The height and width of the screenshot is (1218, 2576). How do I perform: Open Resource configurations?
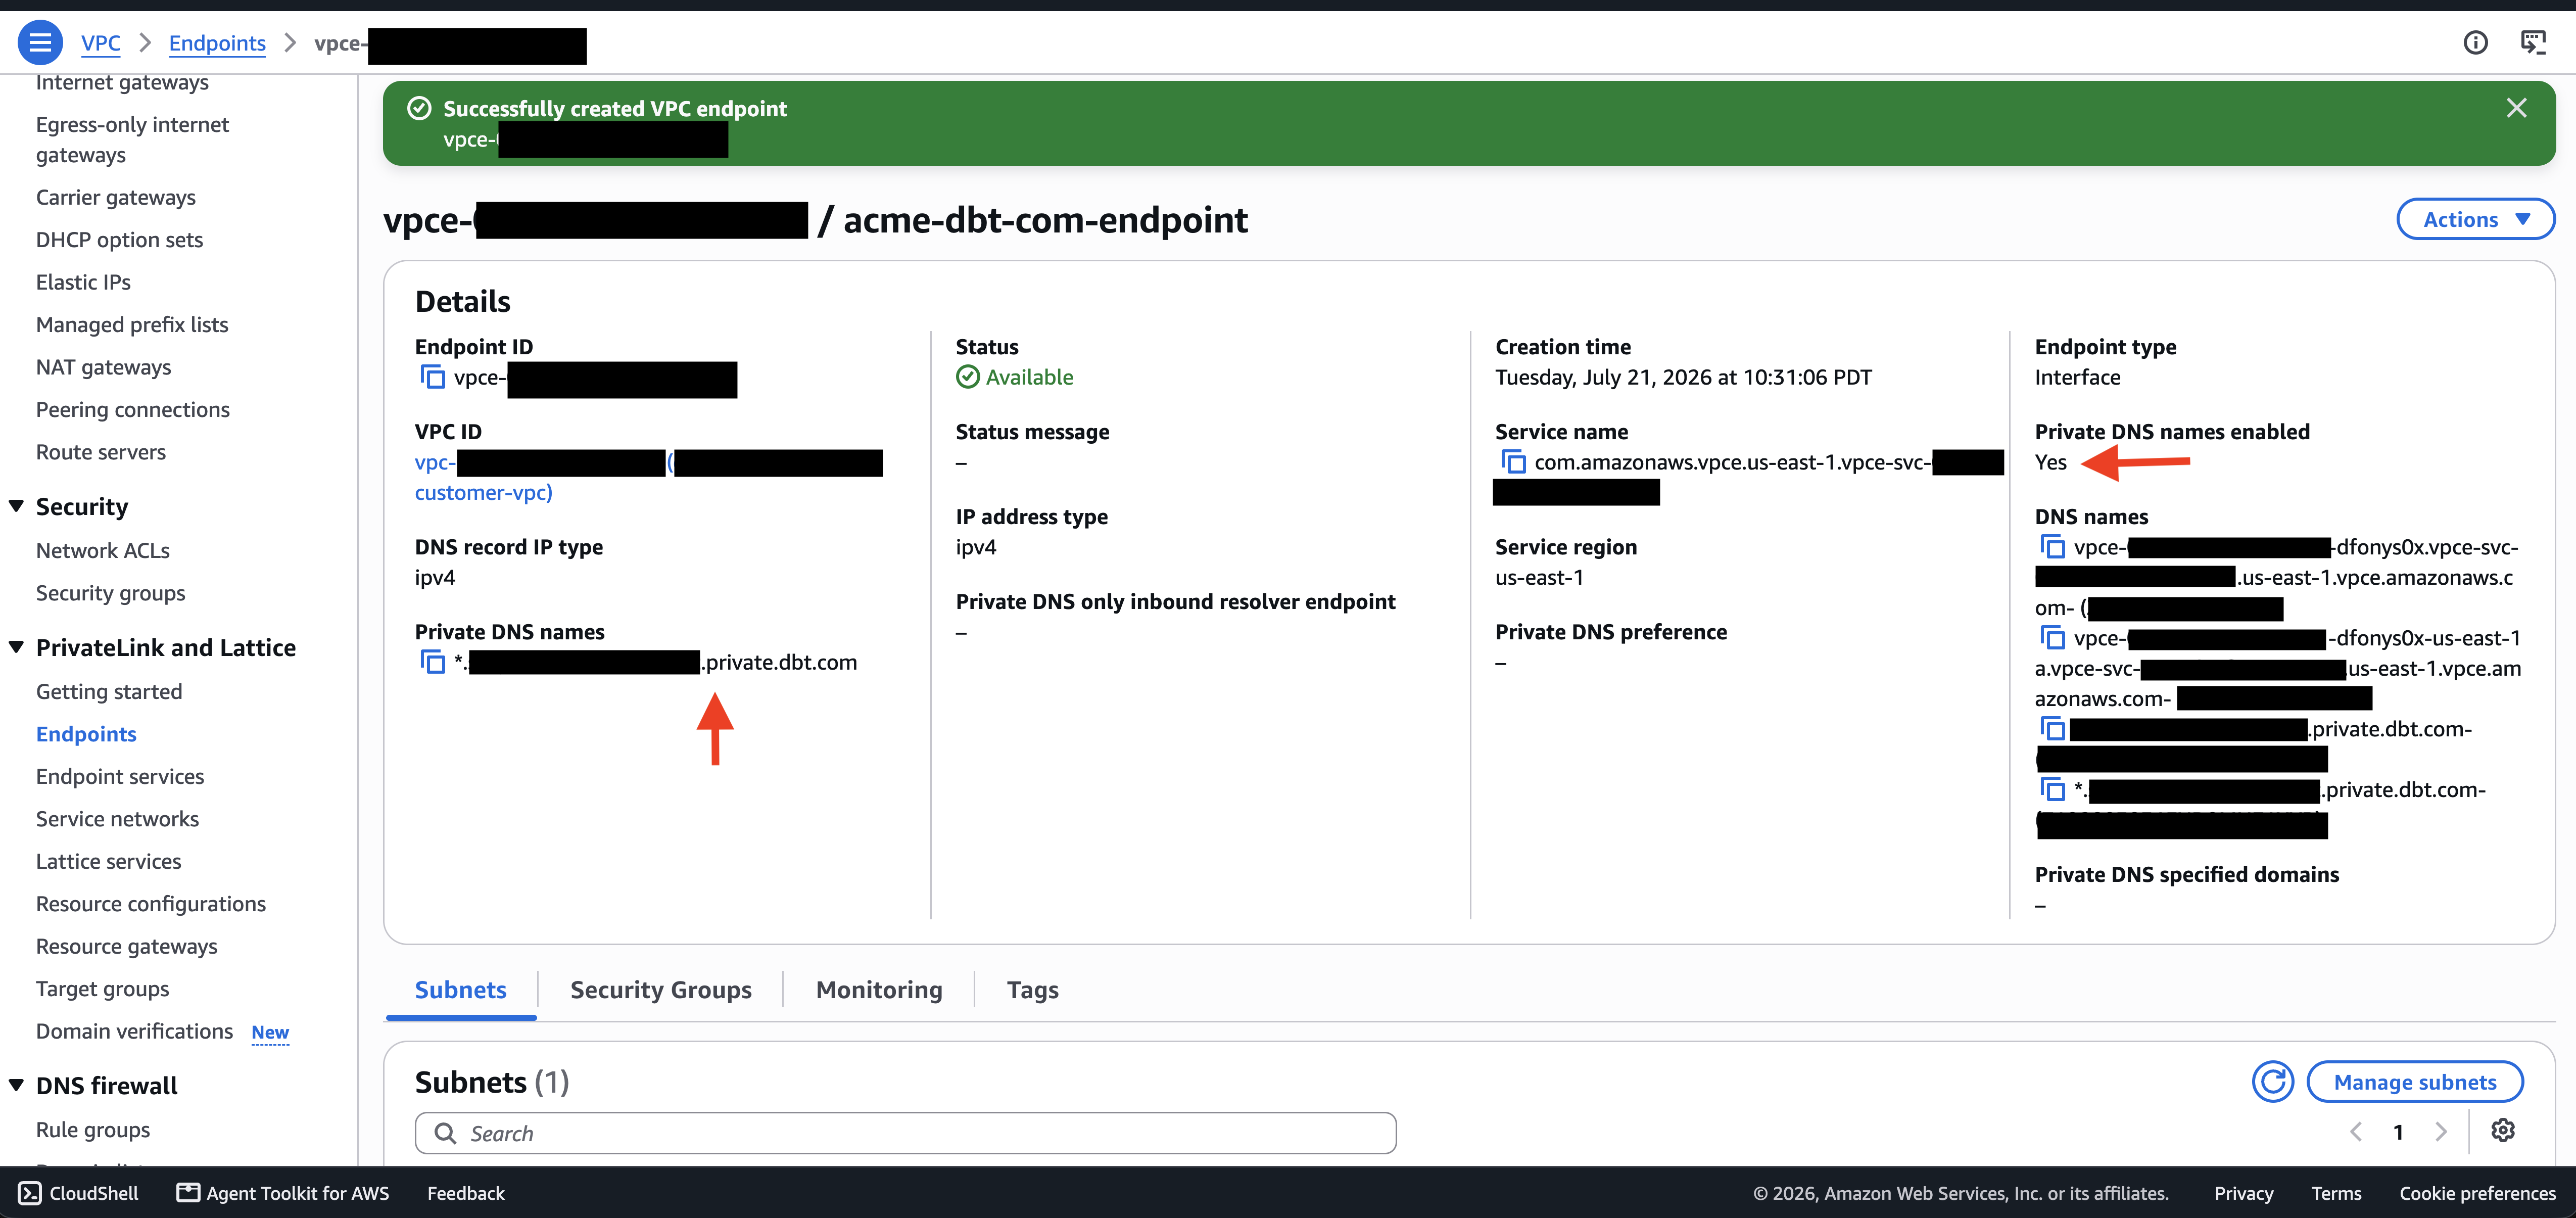click(x=151, y=904)
